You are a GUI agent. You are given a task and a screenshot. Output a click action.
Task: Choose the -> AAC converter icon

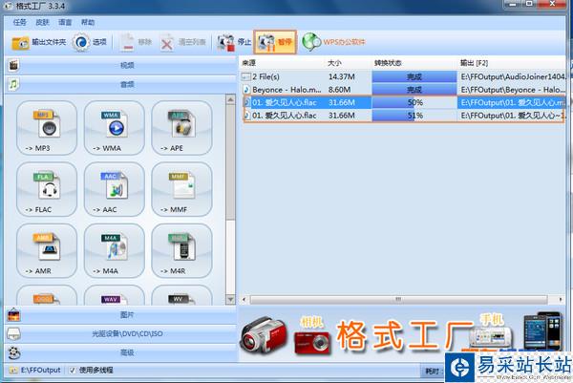click(114, 189)
